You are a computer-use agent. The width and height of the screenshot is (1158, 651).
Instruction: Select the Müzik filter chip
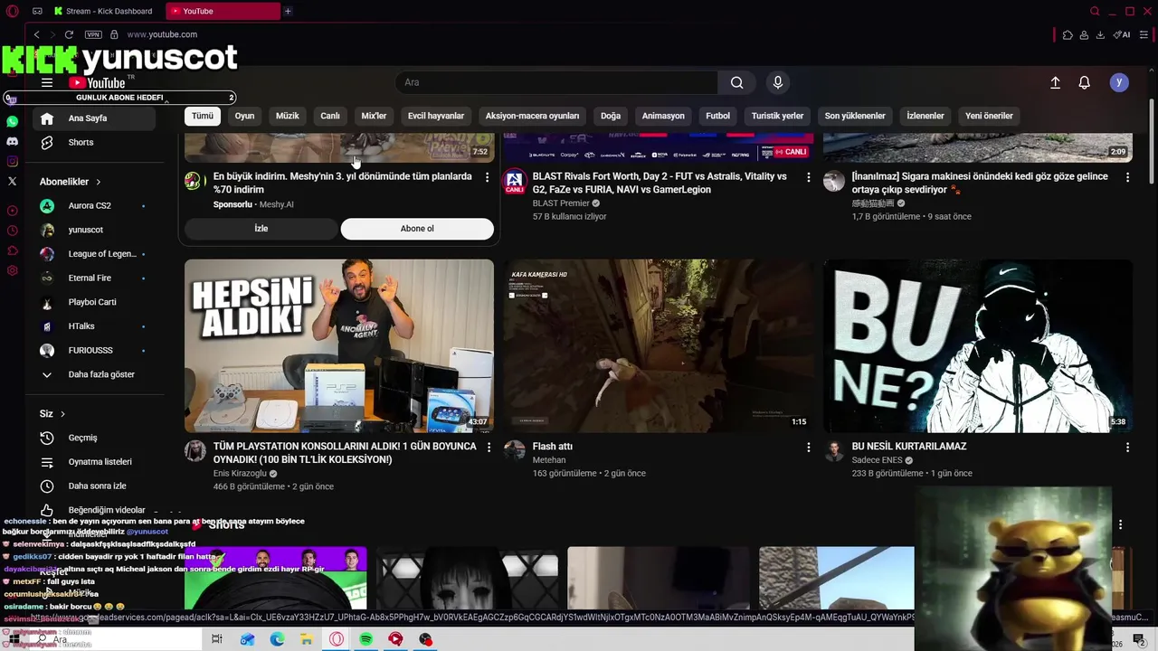click(287, 116)
